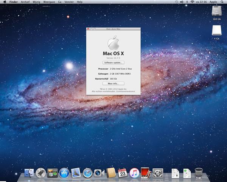Viewport: 227px width, 182px height.
Task: Open the Ga menu
Action: pos(60,2)
